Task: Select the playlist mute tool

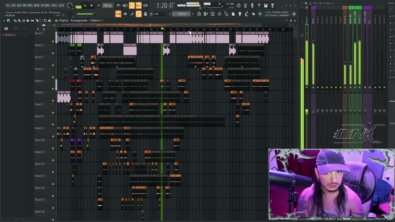Action: coord(28,21)
